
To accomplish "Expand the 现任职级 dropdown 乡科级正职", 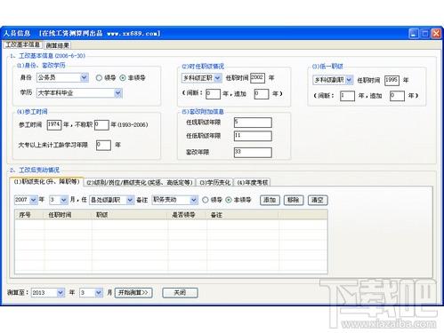I will tap(201, 78).
